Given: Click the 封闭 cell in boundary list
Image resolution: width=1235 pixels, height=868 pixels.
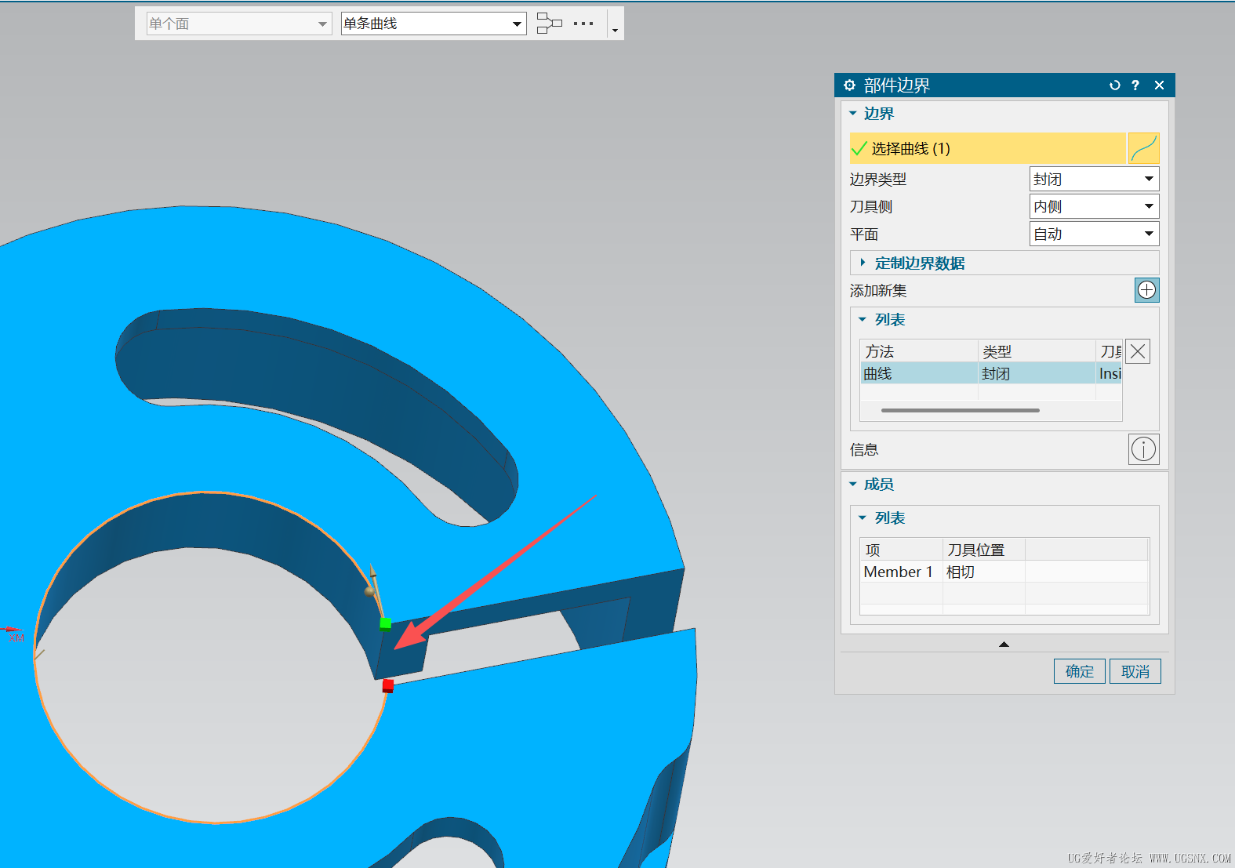Looking at the screenshot, I should click(1036, 373).
